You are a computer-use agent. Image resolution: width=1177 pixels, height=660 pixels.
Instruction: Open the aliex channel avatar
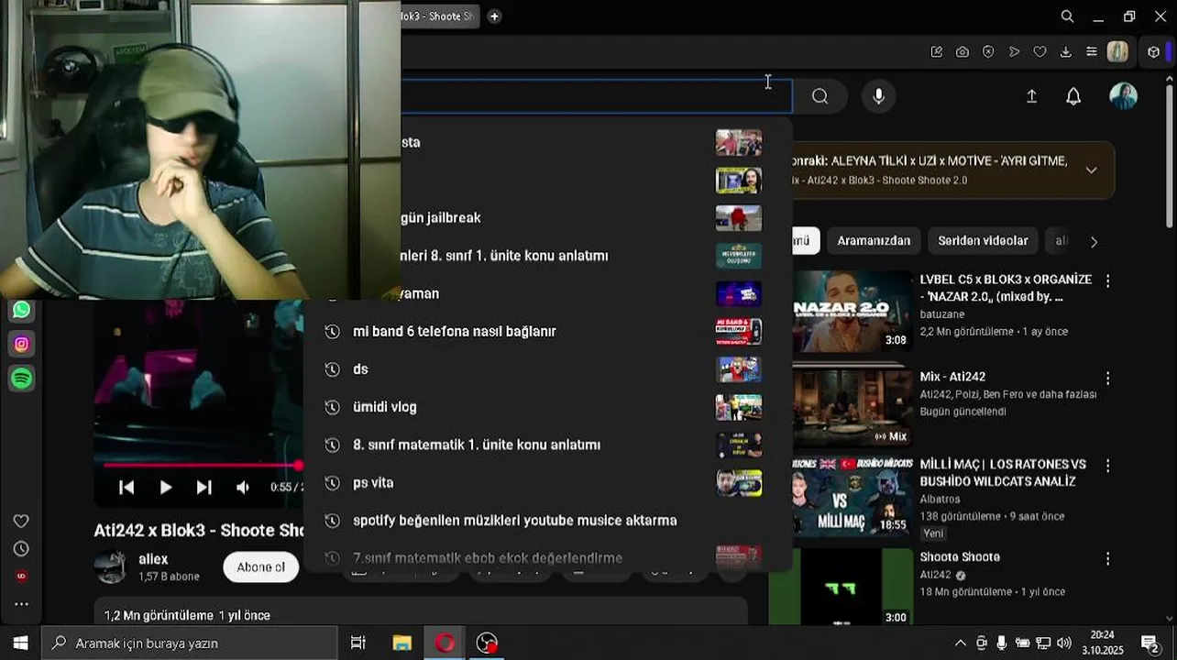[111, 567]
